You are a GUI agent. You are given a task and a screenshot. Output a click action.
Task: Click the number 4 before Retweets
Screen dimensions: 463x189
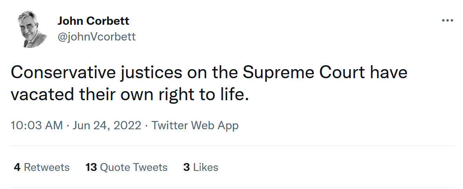coord(17,167)
